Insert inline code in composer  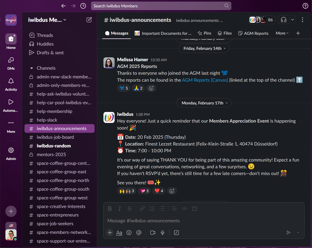pyautogui.click(x=184, y=208)
